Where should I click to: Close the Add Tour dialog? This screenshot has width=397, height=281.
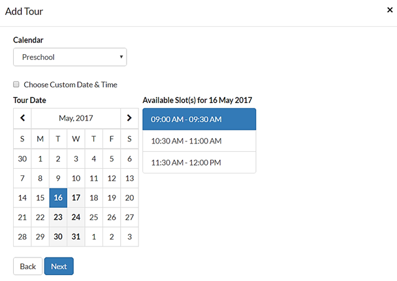390,10
